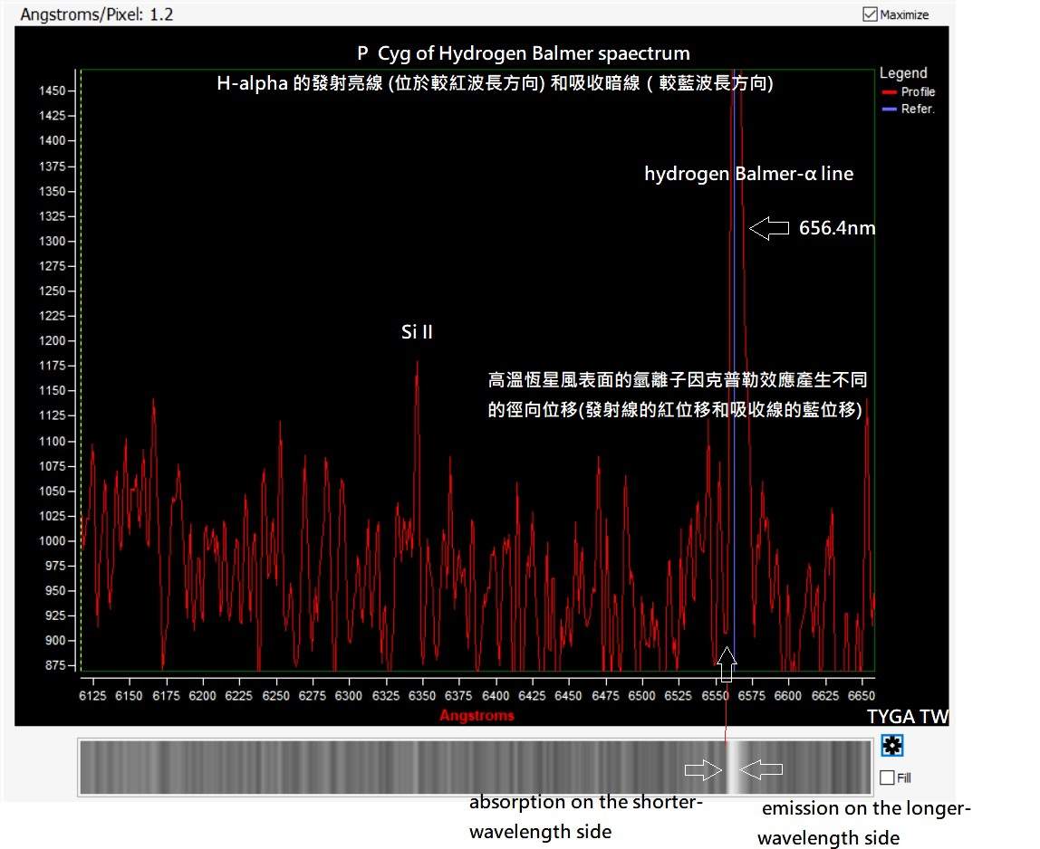The height and width of the screenshot is (849, 1040).
Task: Click the 1000 tick on the y-axis
Action: (x=53, y=541)
